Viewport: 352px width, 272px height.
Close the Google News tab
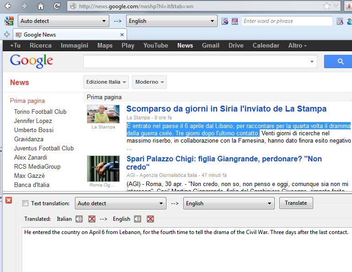(122, 35)
